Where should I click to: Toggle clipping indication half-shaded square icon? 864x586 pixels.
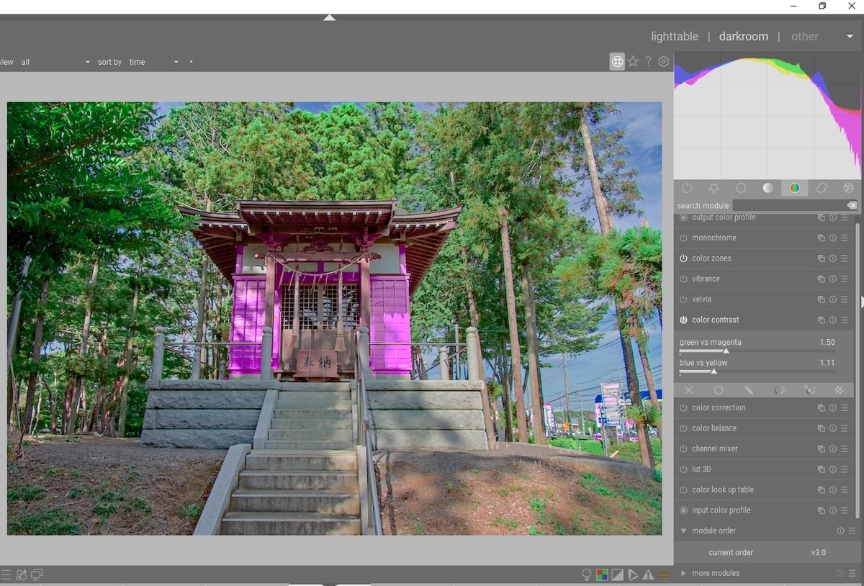618,574
